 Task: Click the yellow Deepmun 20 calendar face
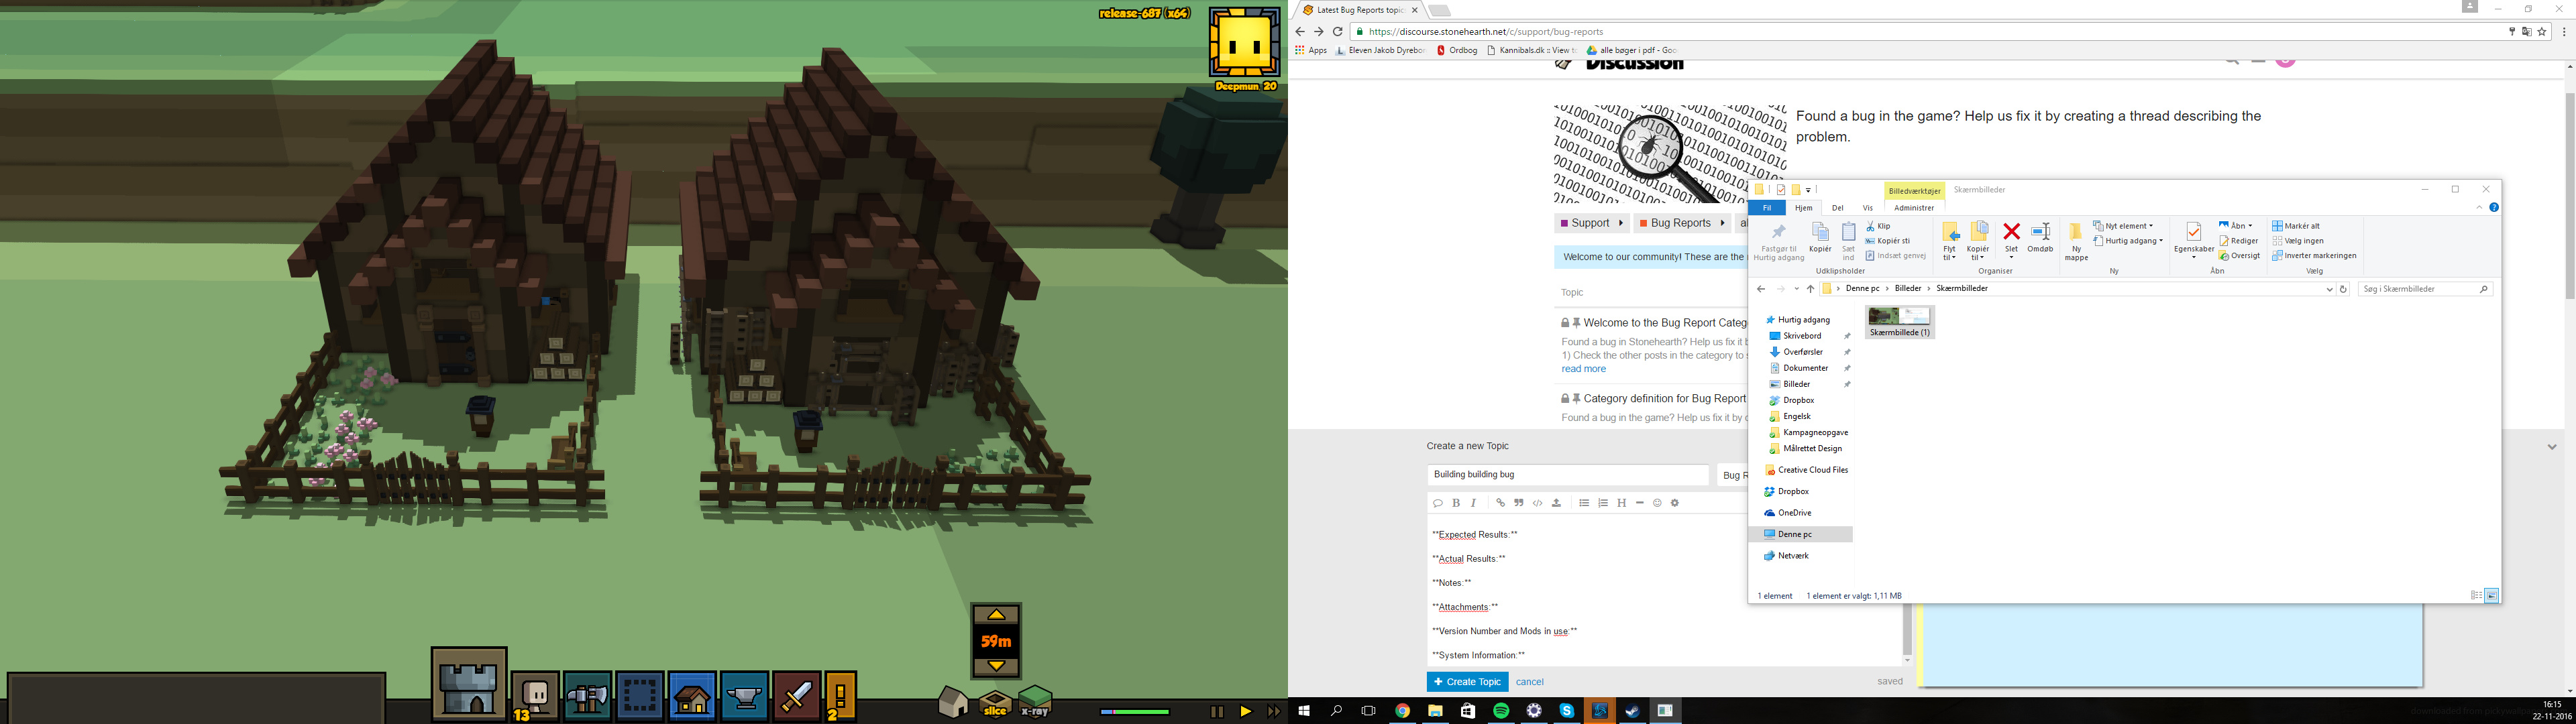point(1245,43)
